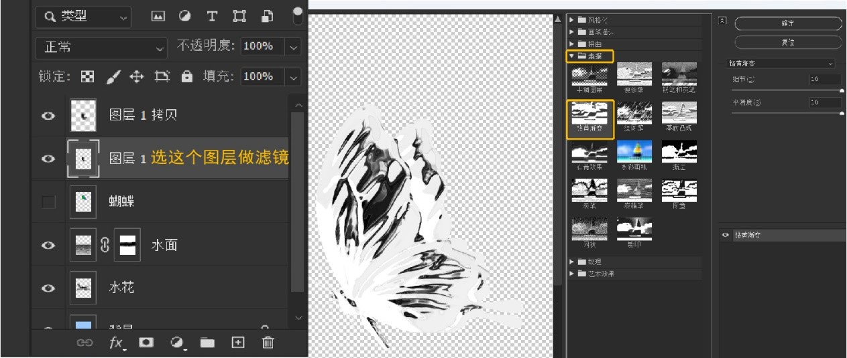Open the adjustment layer icon menu

coord(177,343)
